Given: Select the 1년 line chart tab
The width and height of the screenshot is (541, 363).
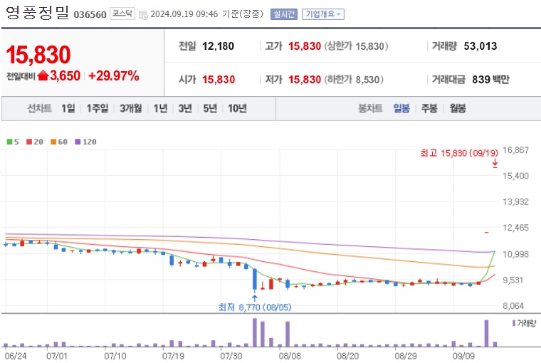Looking at the screenshot, I should [160, 108].
